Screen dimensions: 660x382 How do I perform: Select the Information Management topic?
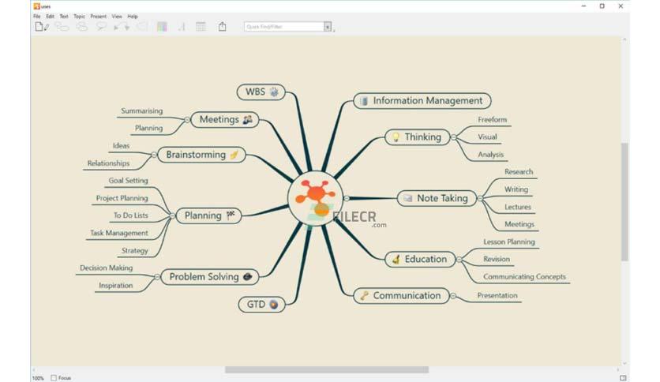422,101
